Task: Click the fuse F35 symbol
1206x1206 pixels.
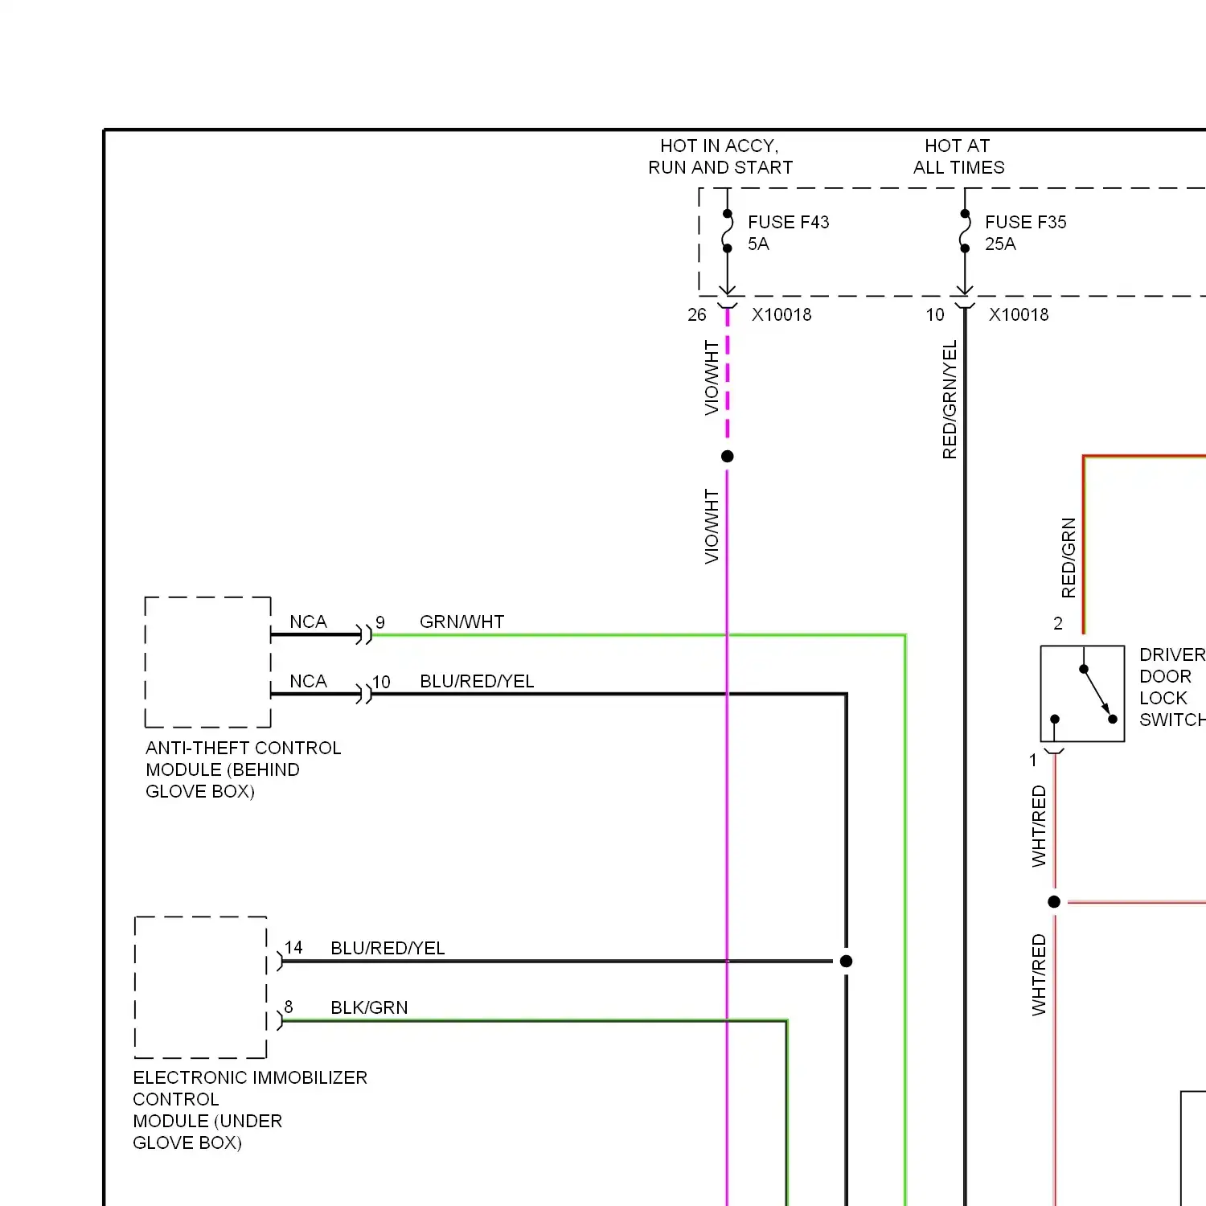Action: tap(965, 231)
